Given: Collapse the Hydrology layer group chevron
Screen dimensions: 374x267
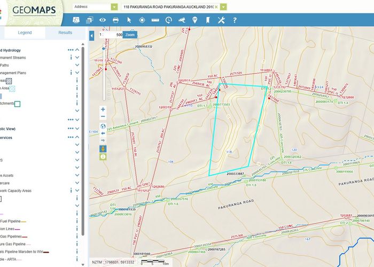Looking at the screenshot, I should point(77,50).
